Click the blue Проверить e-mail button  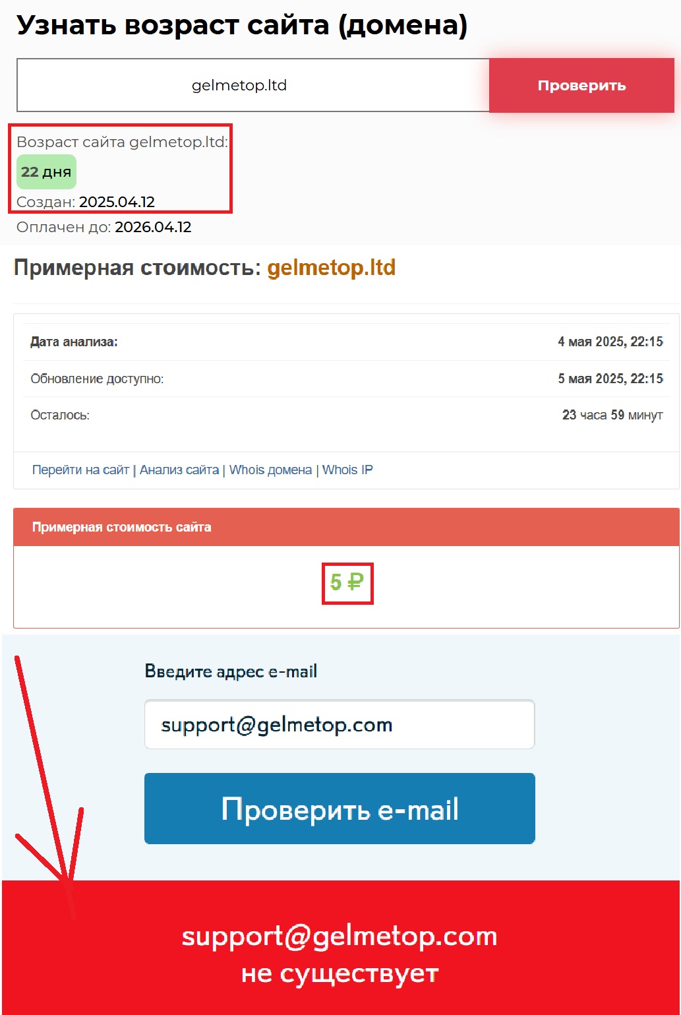click(x=340, y=809)
